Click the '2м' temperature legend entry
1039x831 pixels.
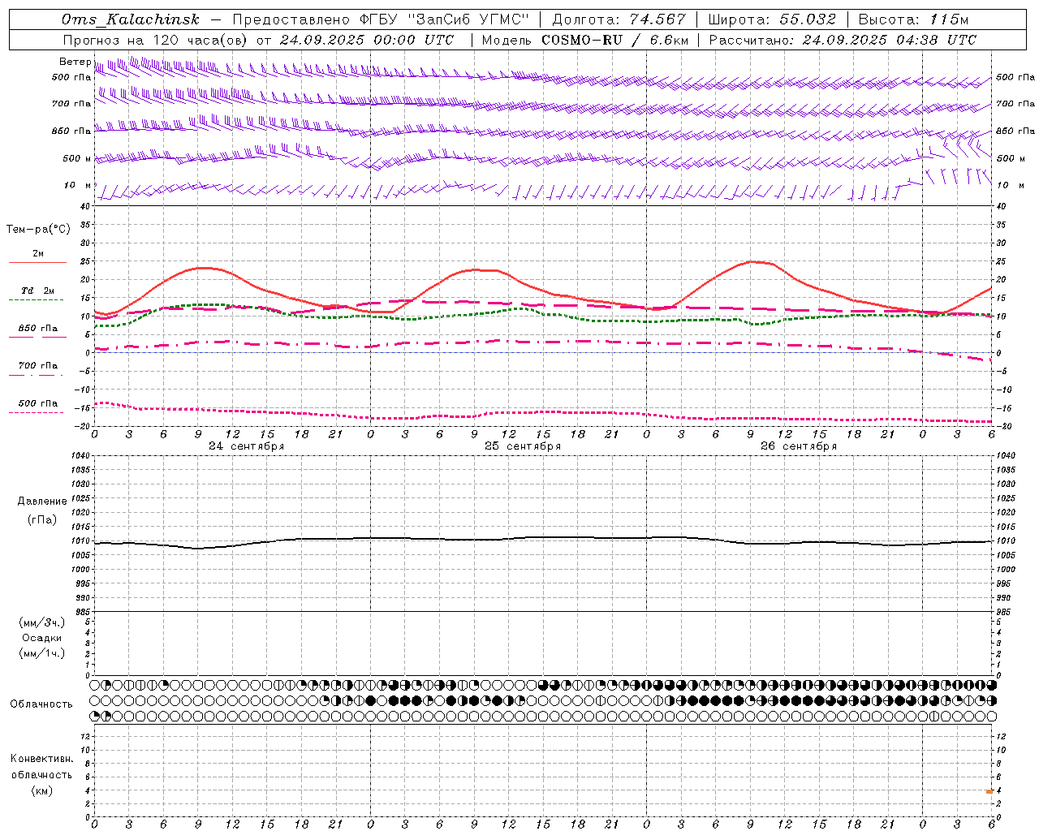click(38, 254)
